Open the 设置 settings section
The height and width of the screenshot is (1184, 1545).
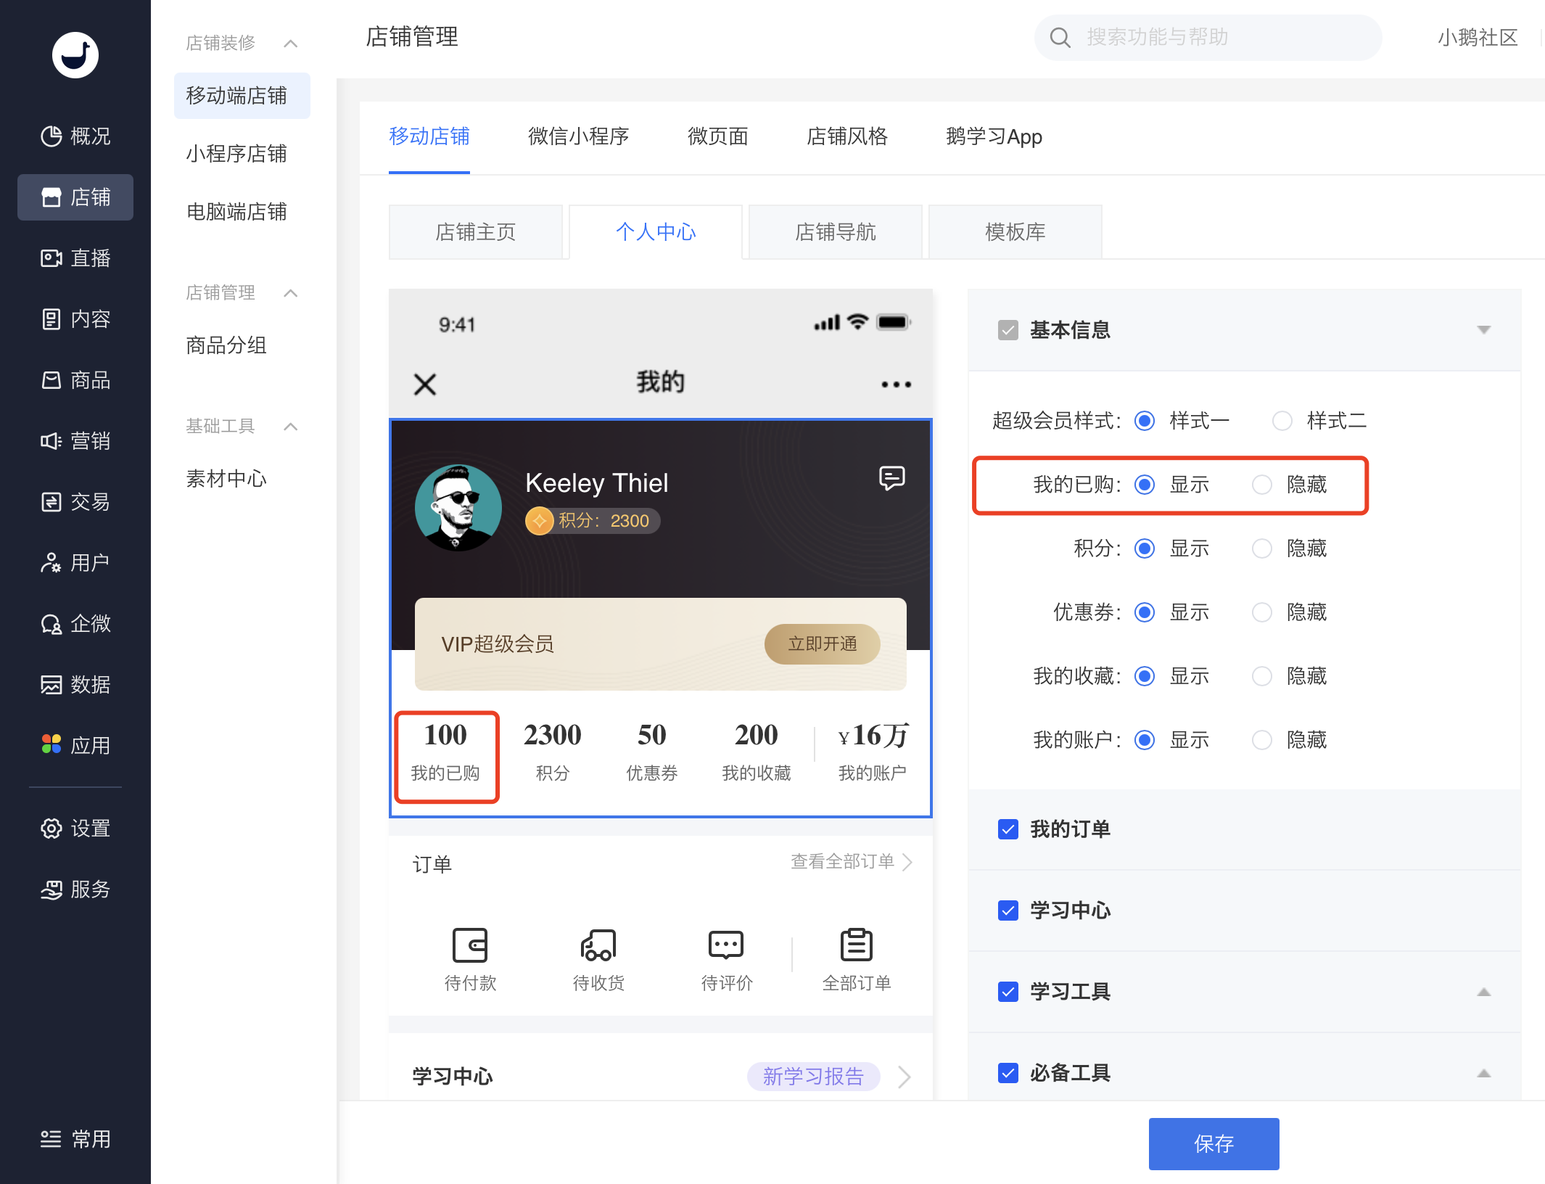[x=75, y=829]
